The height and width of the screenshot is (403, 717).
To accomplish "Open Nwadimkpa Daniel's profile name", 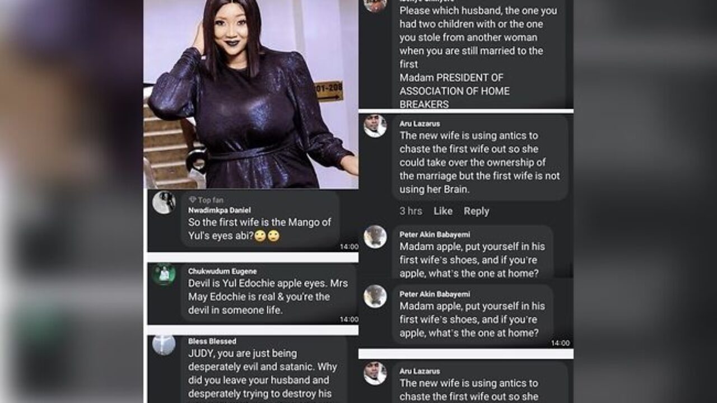I will coord(219,210).
